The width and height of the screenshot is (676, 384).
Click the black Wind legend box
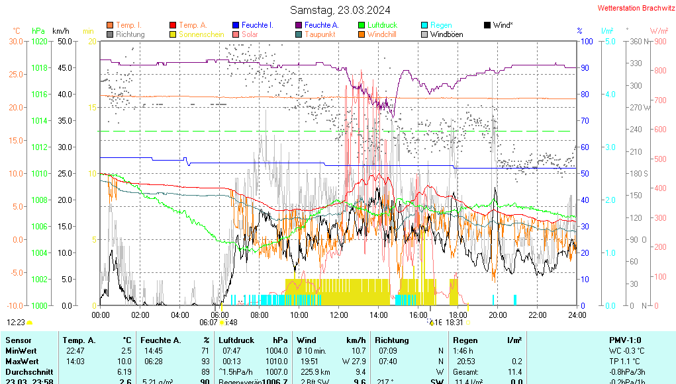487,25
